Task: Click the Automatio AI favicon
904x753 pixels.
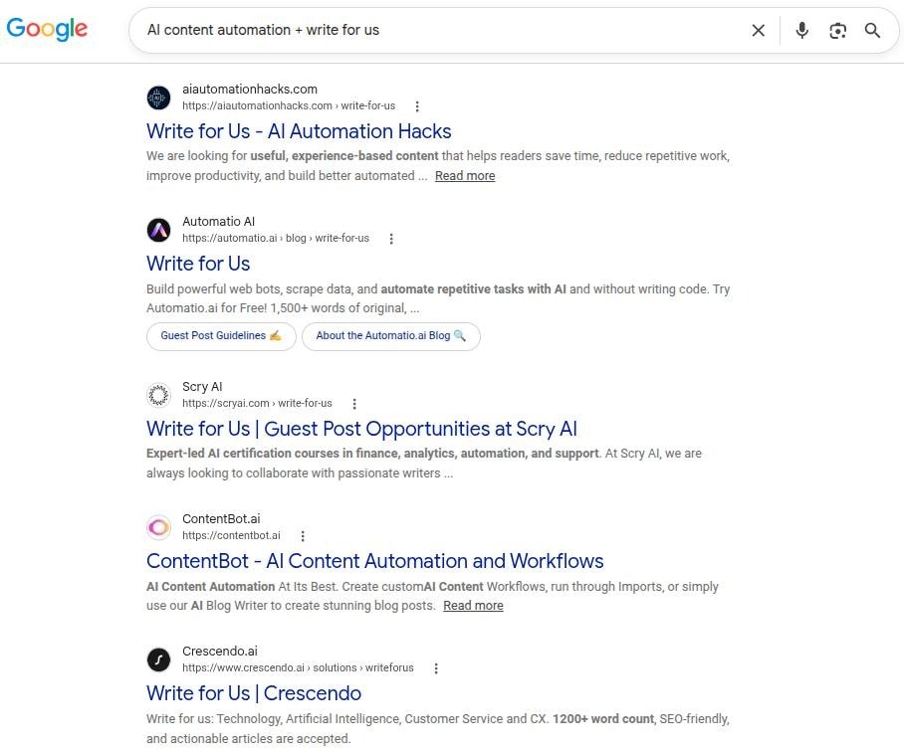Action: [x=158, y=230]
